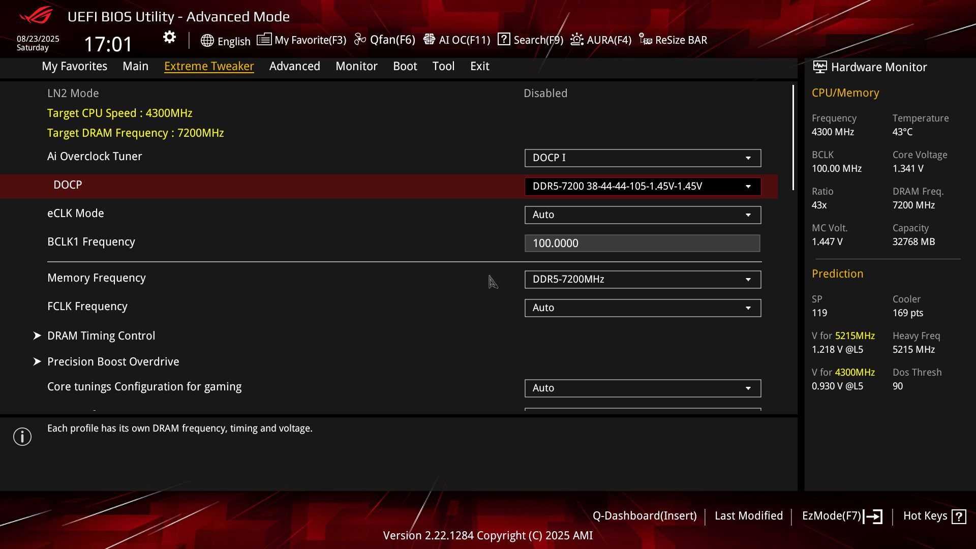The height and width of the screenshot is (549, 976).
Task: Click the 17:01 clock time
Action: (x=108, y=44)
